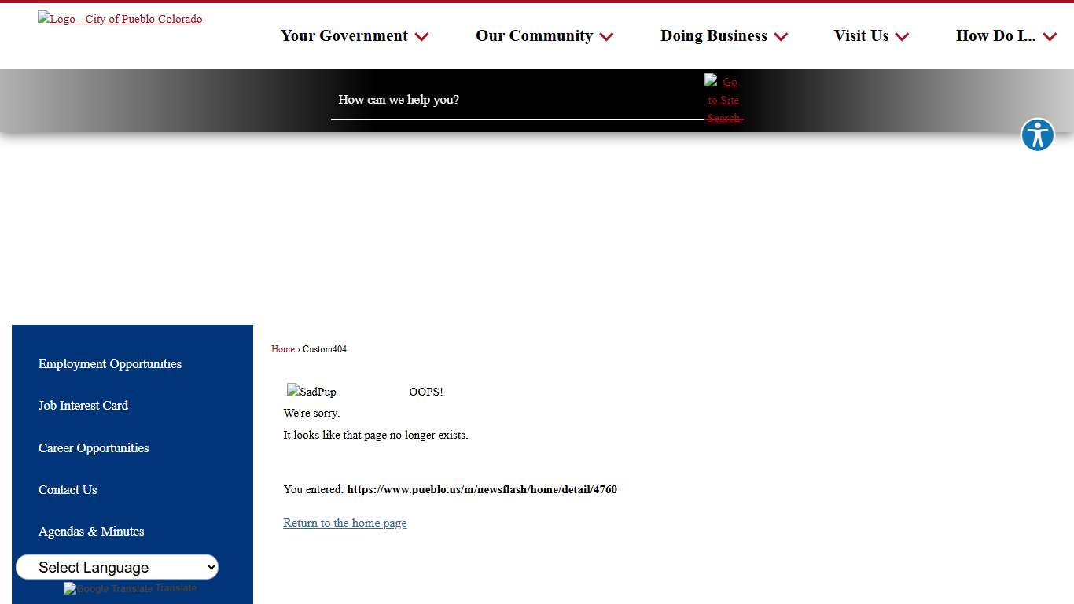
Task: Open the Visit Us menu
Action: [x=861, y=36]
